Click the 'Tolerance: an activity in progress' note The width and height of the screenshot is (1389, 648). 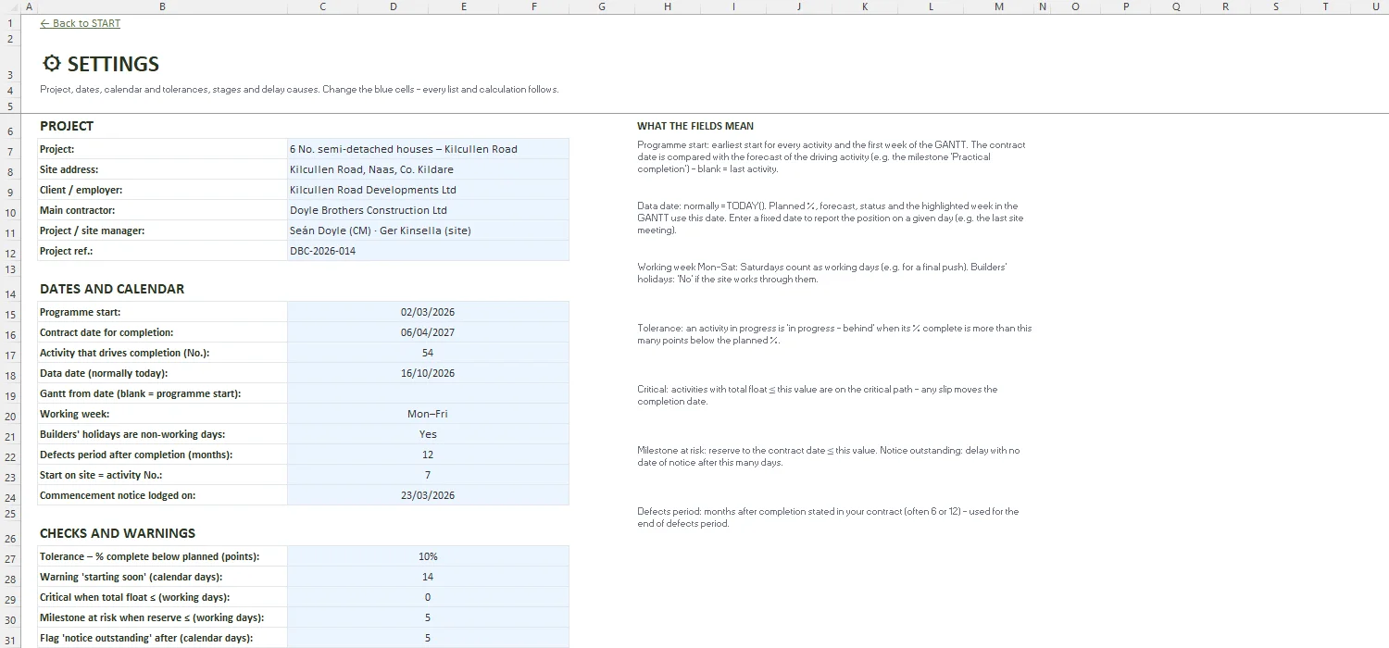[x=834, y=334]
